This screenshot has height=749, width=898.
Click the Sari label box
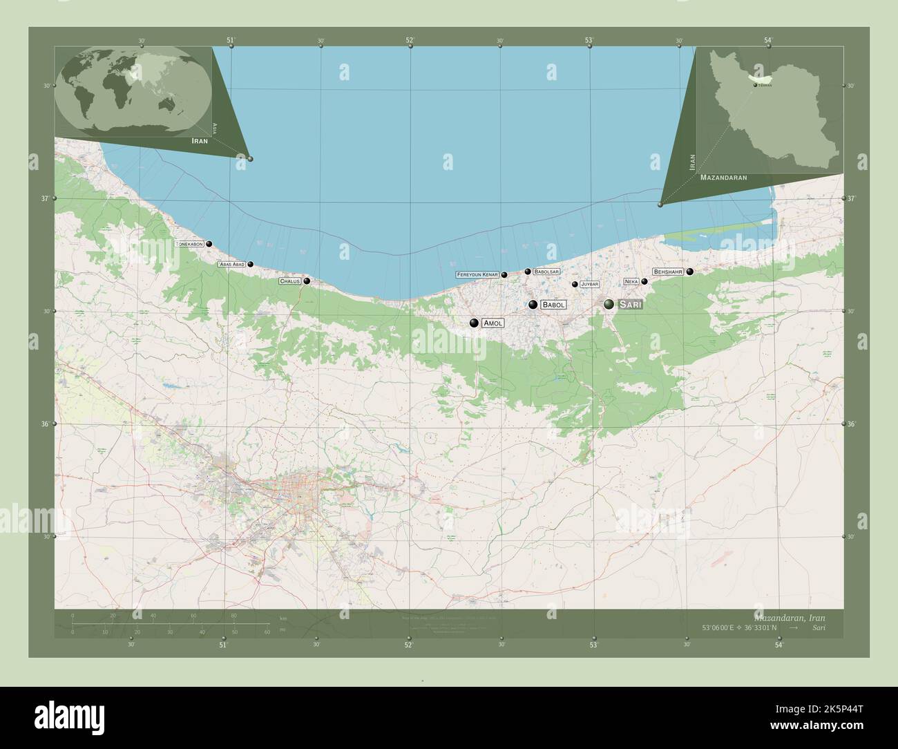point(631,305)
